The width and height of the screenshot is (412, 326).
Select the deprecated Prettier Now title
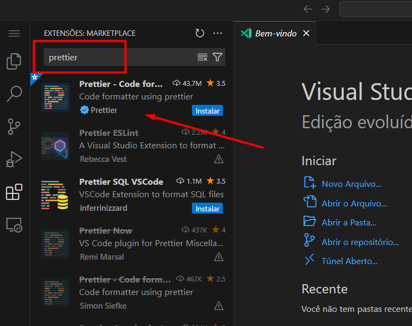coord(106,231)
